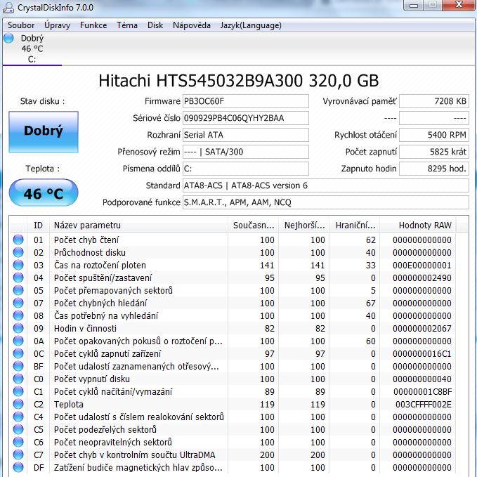Minimize the CrystalDiskInfo window
This screenshot has height=477, width=477.
click(414, 5)
